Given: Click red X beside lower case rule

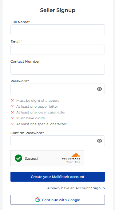Looking at the screenshot, I should pyautogui.click(x=12, y=112).
